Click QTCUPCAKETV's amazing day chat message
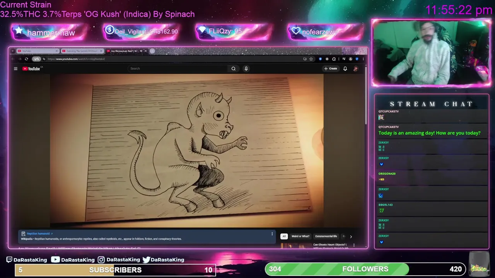 point(429,133)
